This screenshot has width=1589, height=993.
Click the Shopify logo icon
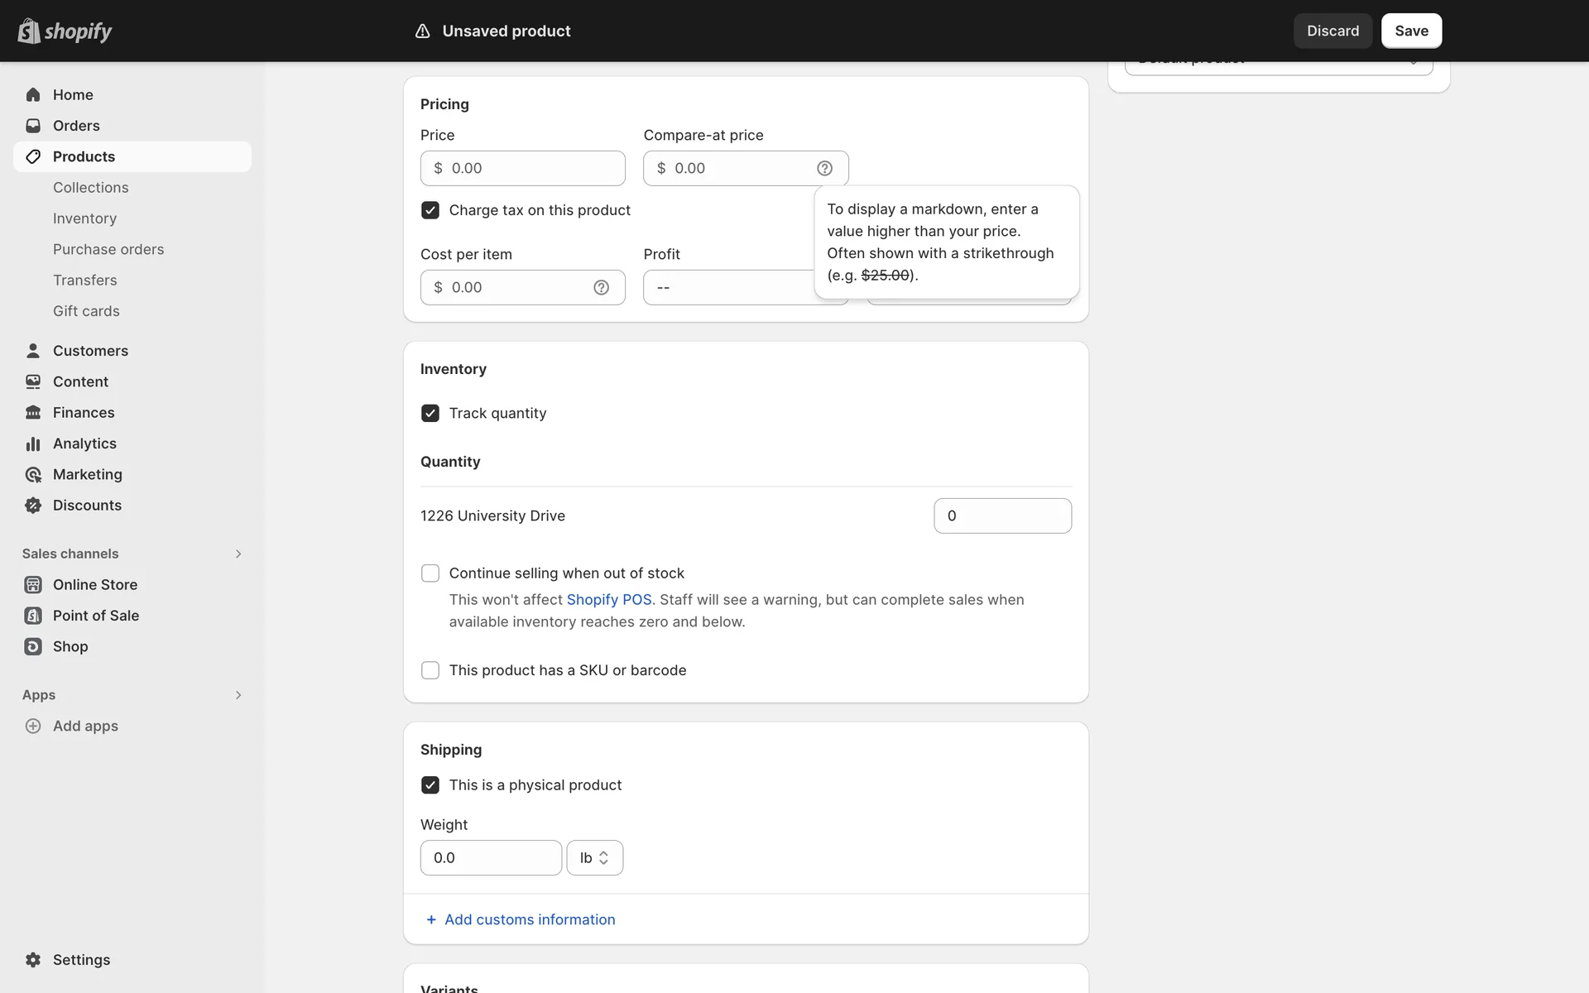pyautogui.click(x=29, y=31)
